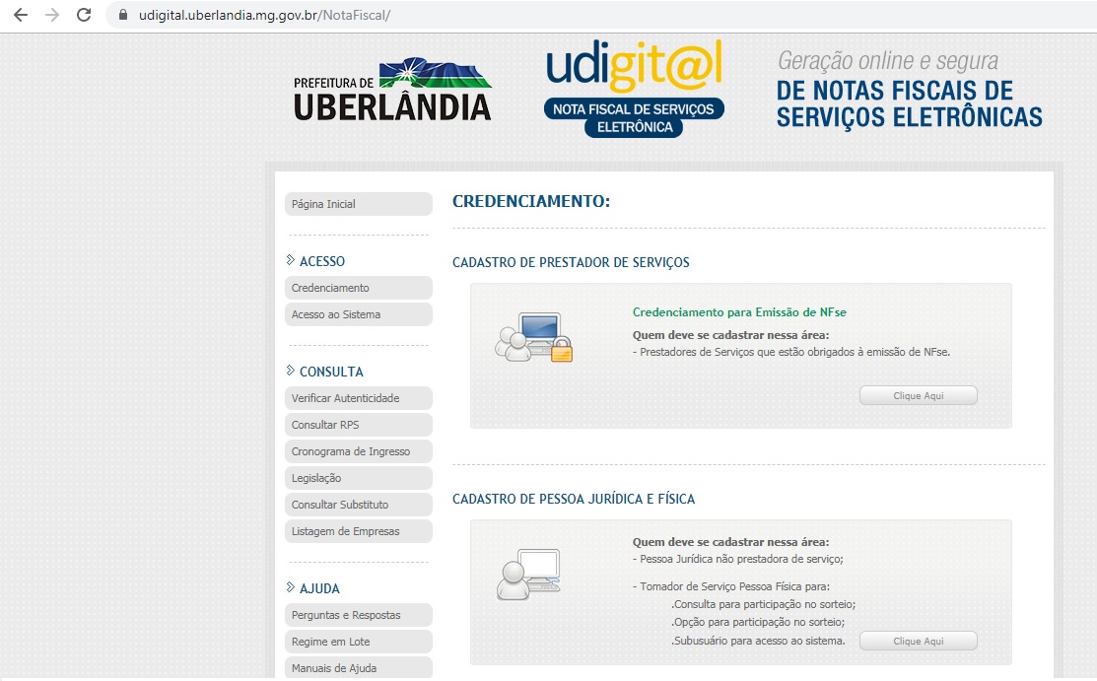Click the Credenciamento para Emissão de NFse link

(x=739, y=312)
